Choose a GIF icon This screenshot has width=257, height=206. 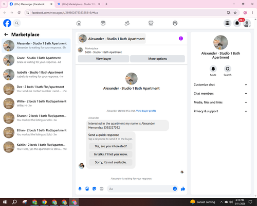pos(102,189)
